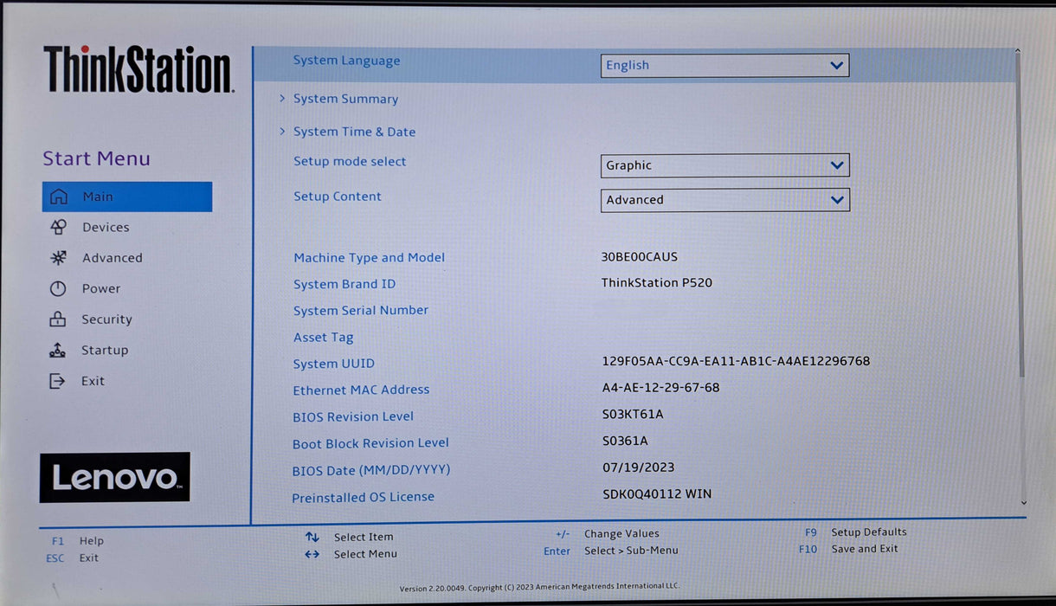Click the scrollbar down arrow
Screen dimensions: 1056x606
pos(1024,502)
